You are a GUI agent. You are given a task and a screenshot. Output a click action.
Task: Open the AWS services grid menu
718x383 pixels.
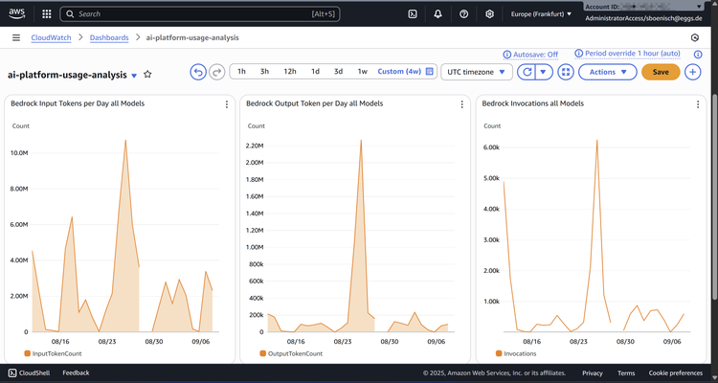click(46, 14)
